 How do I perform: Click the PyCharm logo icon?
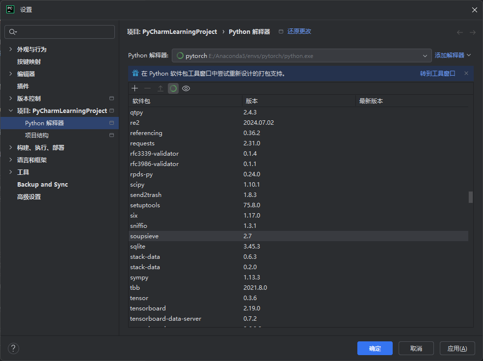click(x=10, y=9)
